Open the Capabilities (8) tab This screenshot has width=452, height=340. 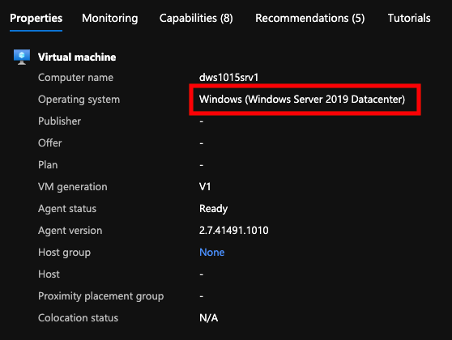pyautogui.click(x=196, y=18)
